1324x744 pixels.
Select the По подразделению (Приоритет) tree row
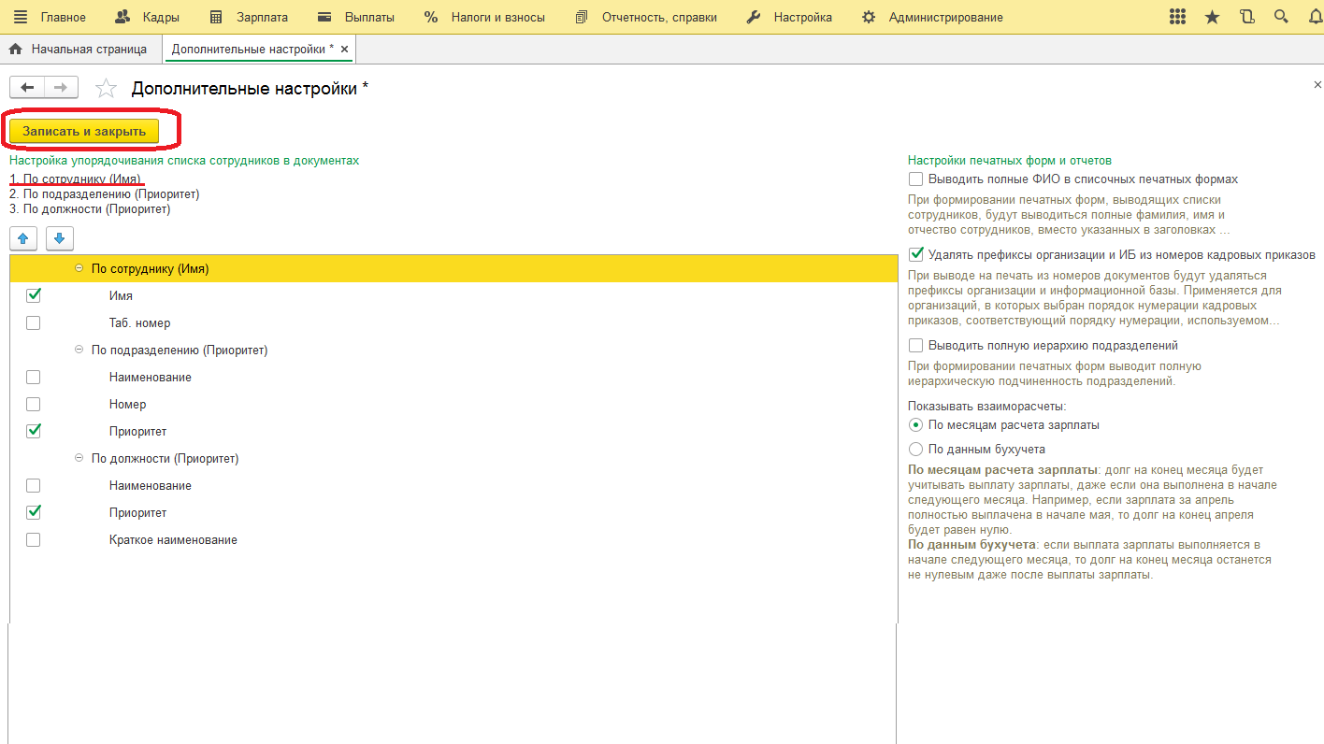(x=453, y=350)
